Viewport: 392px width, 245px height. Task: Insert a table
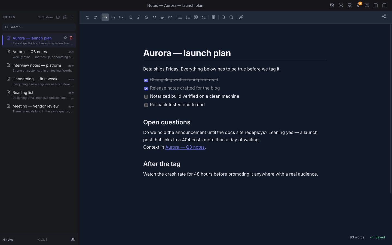213,17
